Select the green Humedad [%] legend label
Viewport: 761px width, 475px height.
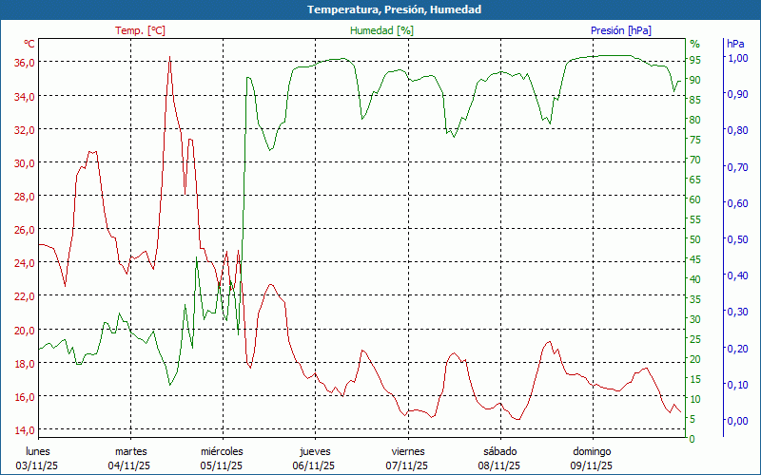(381, 30)
